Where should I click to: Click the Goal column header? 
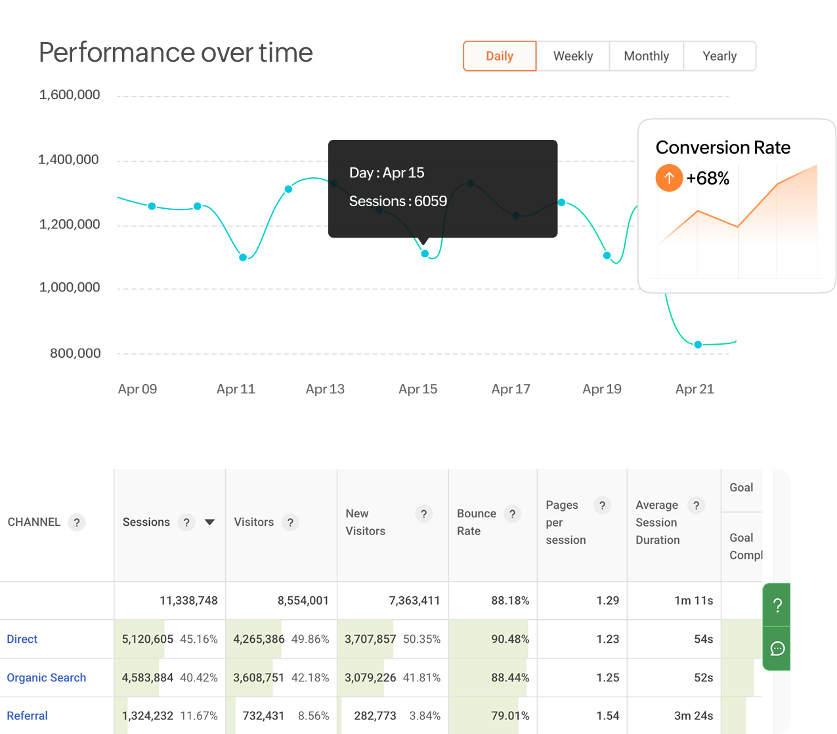point(741,488)
